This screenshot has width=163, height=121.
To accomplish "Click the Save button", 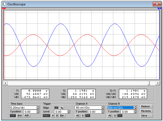I will pos(146,116).
